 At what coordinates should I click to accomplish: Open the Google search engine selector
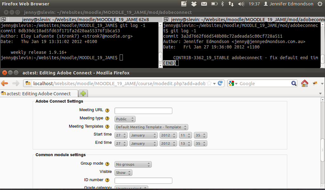233,83
